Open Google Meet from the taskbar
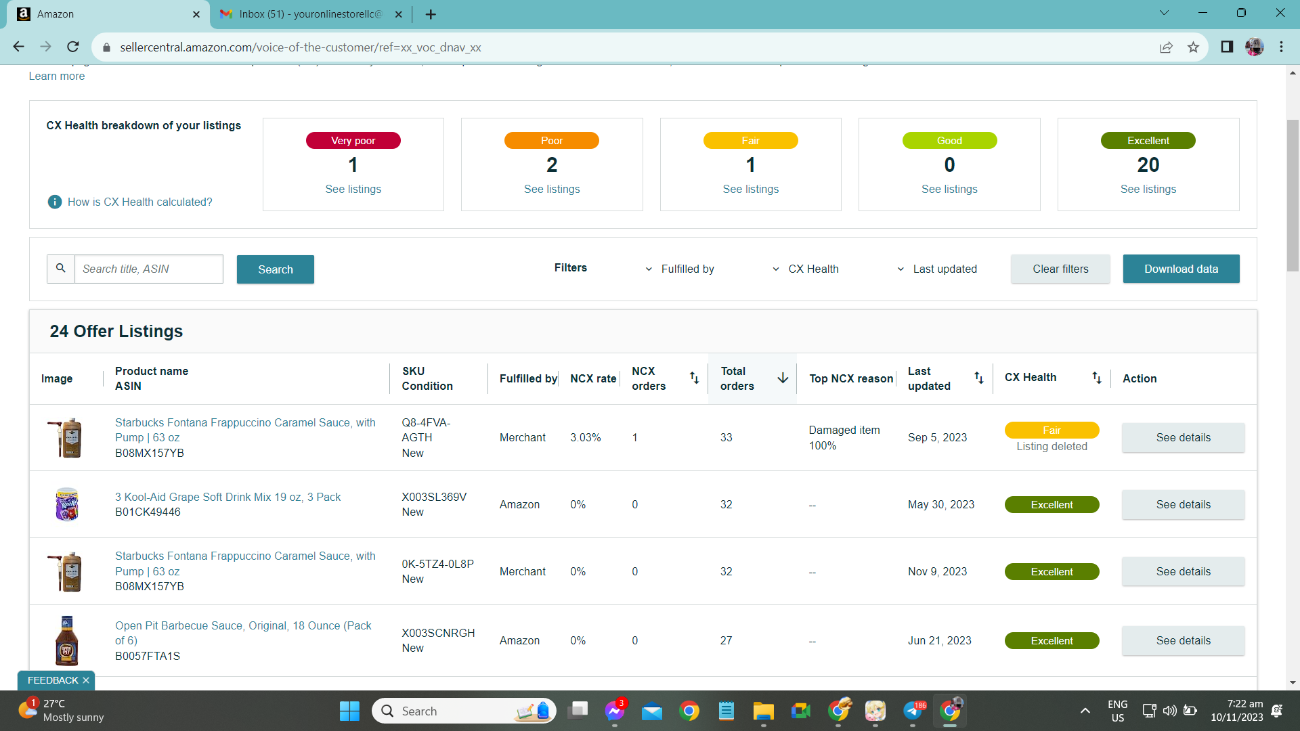This screenshot has width=1300, height=731. (800, 711)
